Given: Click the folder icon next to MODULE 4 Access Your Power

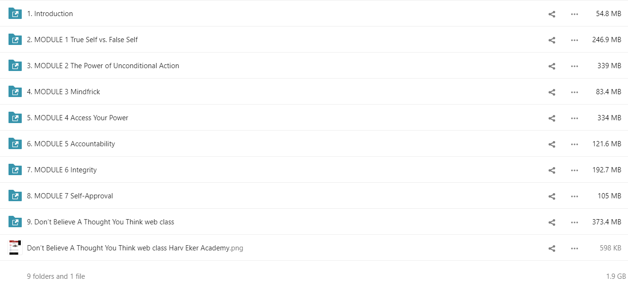Looking at the screenshot, I should 15,117.
